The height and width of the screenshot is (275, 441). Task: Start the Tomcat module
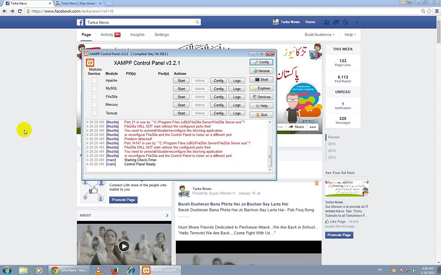pyautogui.click(x=181, y=113)
